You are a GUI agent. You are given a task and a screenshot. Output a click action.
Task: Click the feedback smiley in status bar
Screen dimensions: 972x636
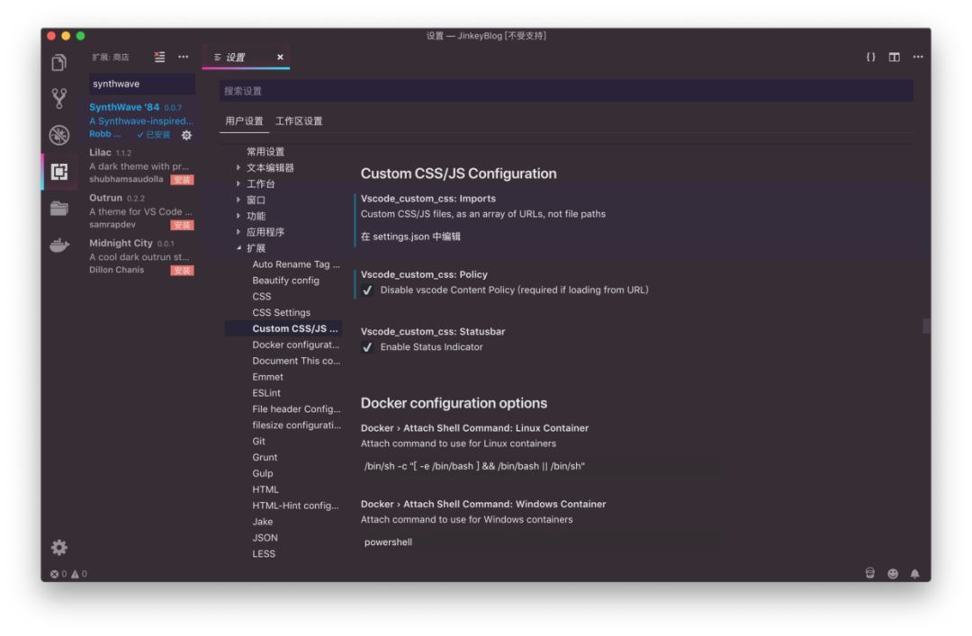(x=893, y=574)
